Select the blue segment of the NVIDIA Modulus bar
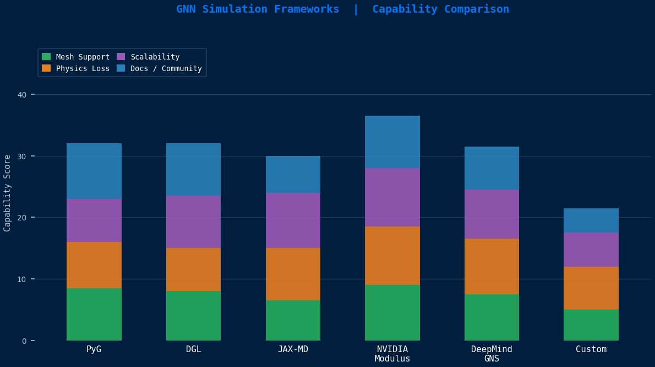This screenshot has width=655, height=367. coord(392,141)
